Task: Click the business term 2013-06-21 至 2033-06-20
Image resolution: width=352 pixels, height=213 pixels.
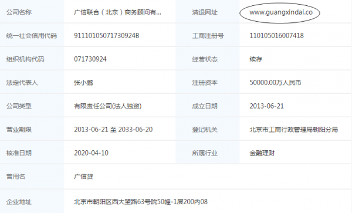Action: pyautogui.click(x=113, y=130)
